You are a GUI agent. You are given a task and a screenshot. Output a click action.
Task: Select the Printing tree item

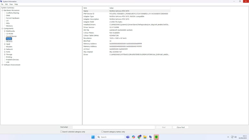[x=9, y=57]
